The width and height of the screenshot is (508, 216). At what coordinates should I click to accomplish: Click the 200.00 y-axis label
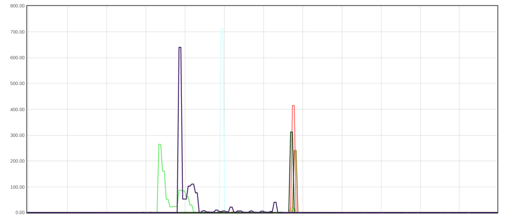[17, 161]
